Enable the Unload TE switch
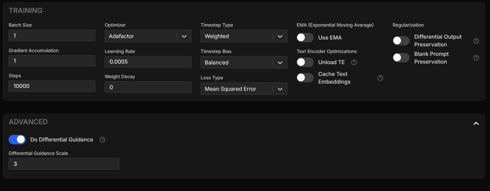The image size is (490, 191). (305, 62)
